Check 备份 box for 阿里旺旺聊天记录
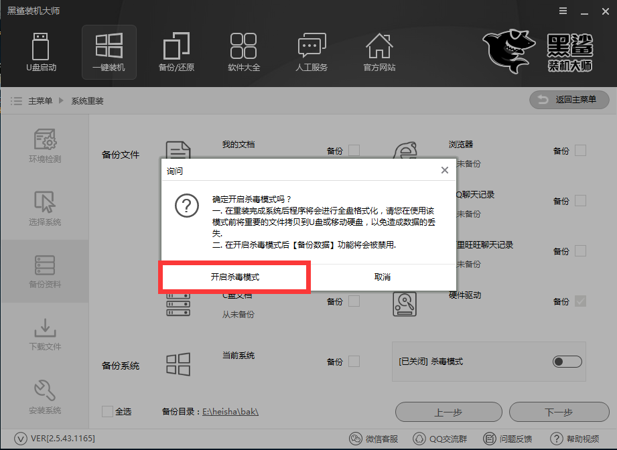617x450 pixels. (x=580, y=251)
